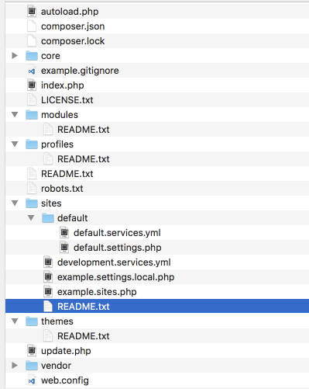Expand the vendor folder disclosure triangle

coord(15,365)
